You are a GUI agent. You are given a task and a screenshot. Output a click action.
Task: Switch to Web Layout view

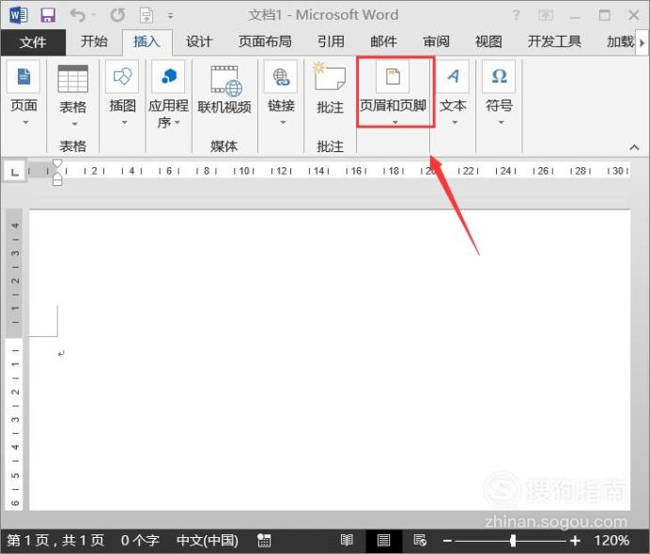tap(420, 540)
